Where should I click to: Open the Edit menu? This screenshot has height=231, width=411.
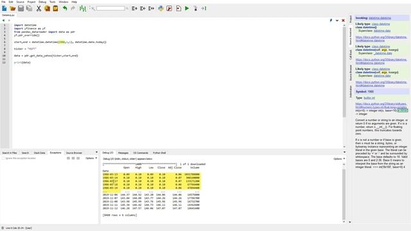[x=11, y=2]
